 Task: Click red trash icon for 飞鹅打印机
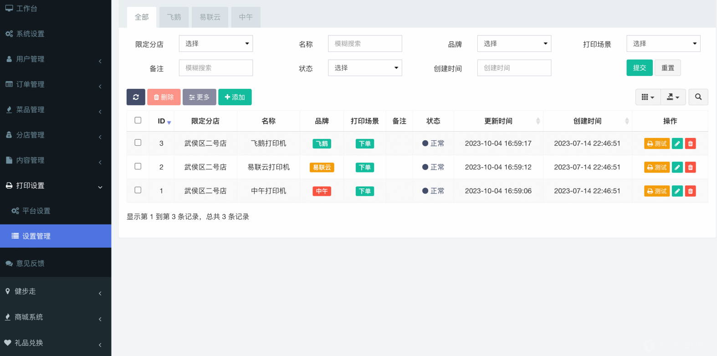pos(690,144)
